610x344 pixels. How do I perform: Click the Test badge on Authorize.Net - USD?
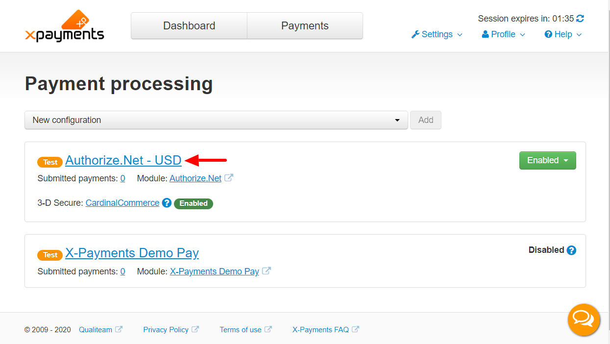pyautogui.click(x=50, y=162)
